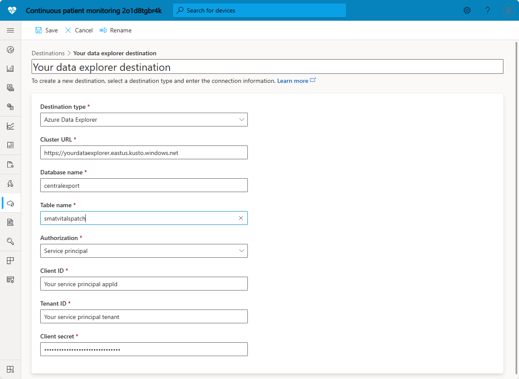Click the user account avatar icon
This screenshot has height=379, width=519.
tap(508, 10)
